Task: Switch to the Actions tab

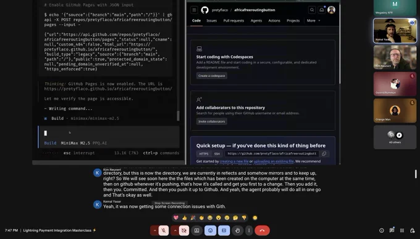Action: [x=274, y=20]
